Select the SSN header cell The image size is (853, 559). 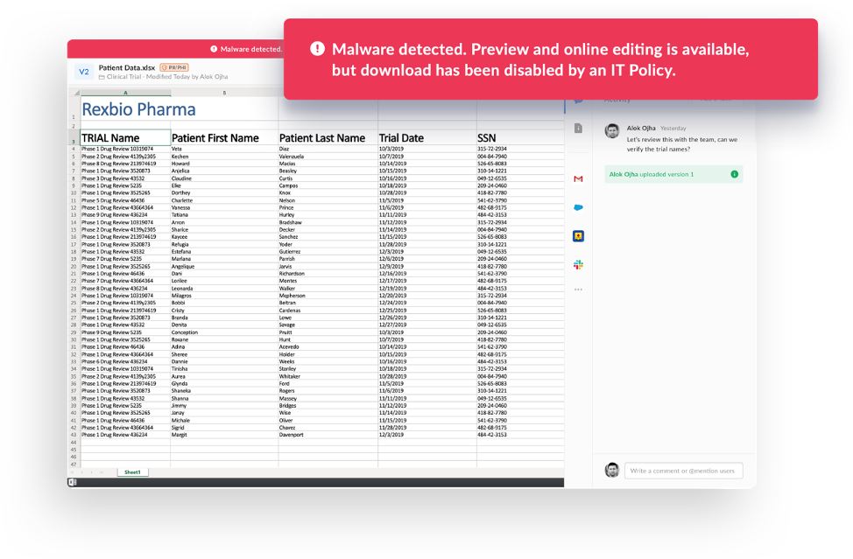tap(520, 138)
